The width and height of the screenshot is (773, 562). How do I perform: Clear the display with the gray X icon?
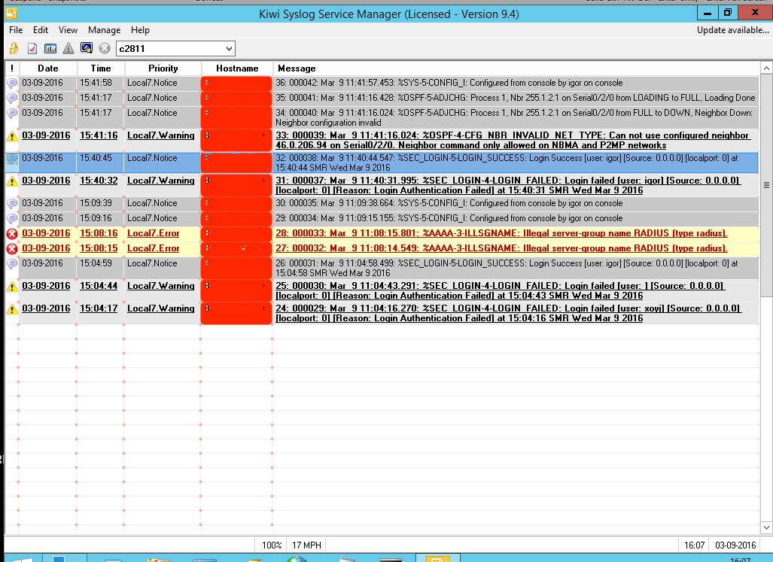(x=105, y=48)
